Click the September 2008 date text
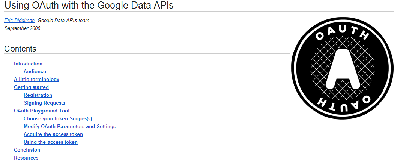Viewport: 394px width, 164px height. tap(23, 28)
